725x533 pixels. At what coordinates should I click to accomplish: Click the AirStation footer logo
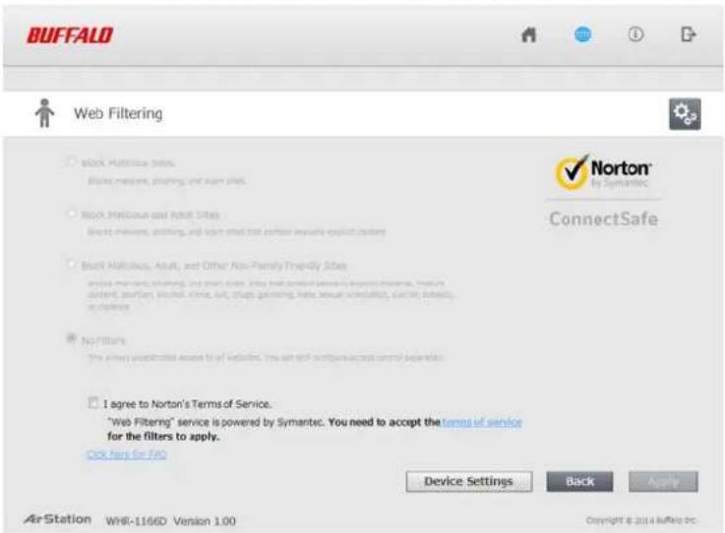(57, 519)
